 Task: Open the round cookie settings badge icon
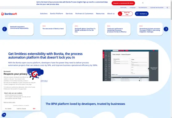(4, 115)
